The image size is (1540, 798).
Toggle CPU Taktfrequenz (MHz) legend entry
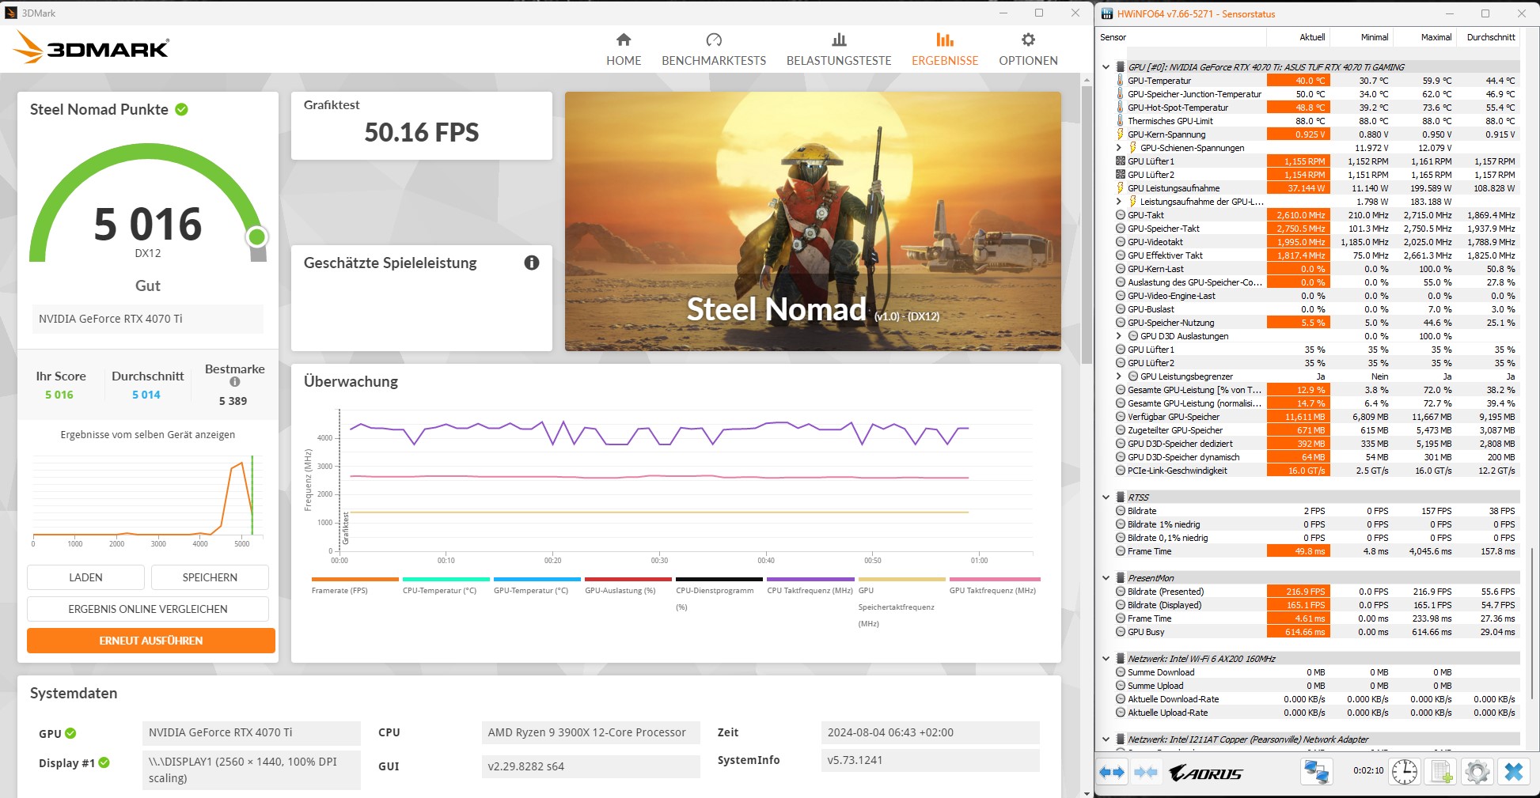[x=810, y=585]
